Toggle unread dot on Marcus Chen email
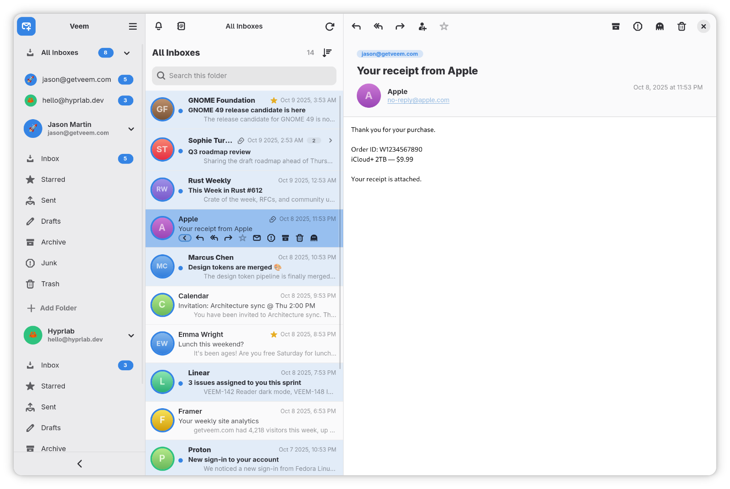The image size is (730, 489). click(181, 268)
